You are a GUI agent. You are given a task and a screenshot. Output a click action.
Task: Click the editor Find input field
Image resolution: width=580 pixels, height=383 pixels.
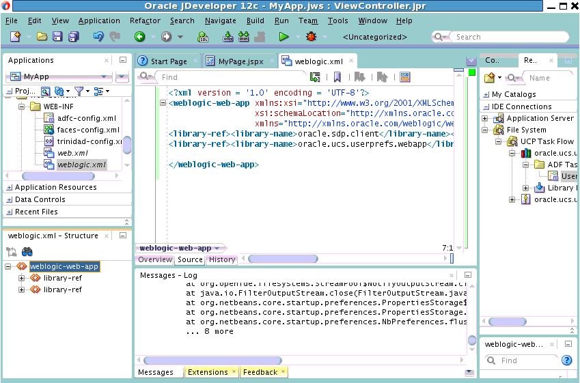[231, 77]
